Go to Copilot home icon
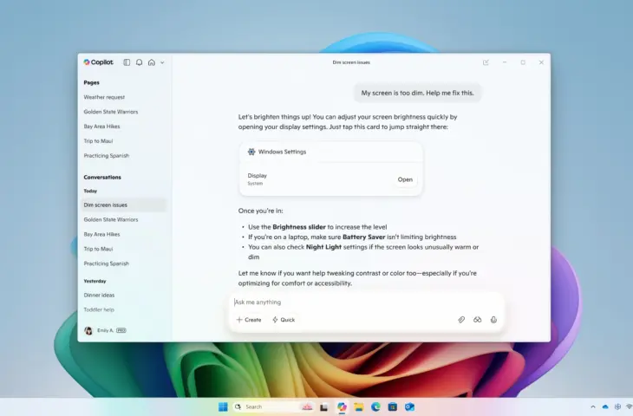 coord(151,62)
